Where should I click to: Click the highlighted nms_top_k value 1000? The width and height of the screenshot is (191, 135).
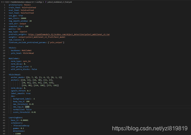(x=27, y=107)
